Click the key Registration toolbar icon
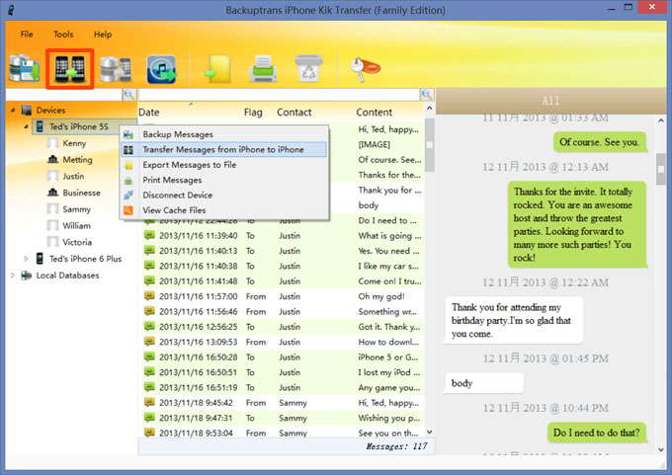The width and height of the screenshot is (672, 475). click(x=365, y=68)
